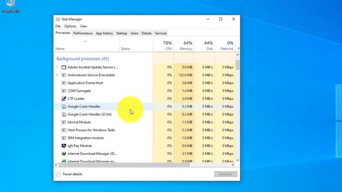The width and height of the screenshot is (342, 192).
Task: Click the COM Surrogate process icon
Action: point(64,91)
